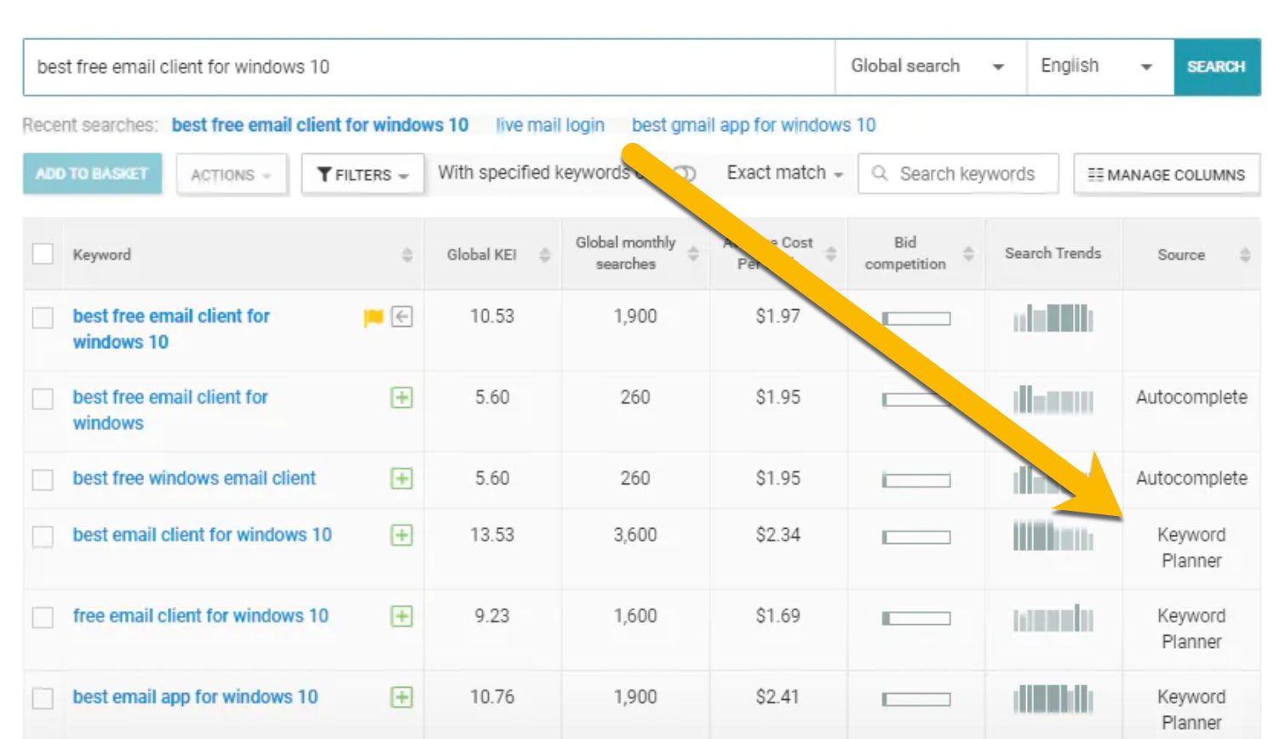Click the Manage Columns icon
Viewport: 1274px width, 739px height.
click(x=1098, y=175)
